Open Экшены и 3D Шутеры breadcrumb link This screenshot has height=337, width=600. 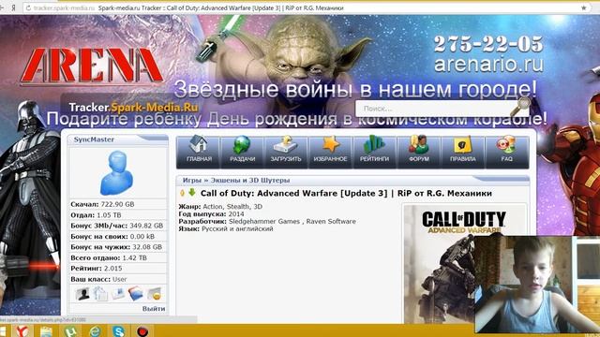pos(250,180)
